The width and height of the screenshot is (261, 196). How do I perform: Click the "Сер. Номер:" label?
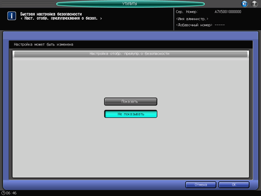click(x=187, y=12)
